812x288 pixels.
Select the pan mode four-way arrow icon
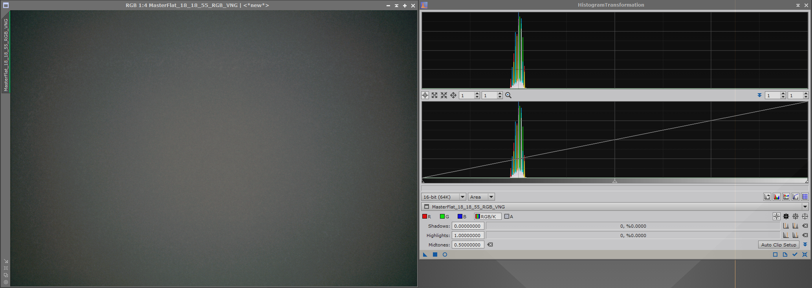coord(453,95)
